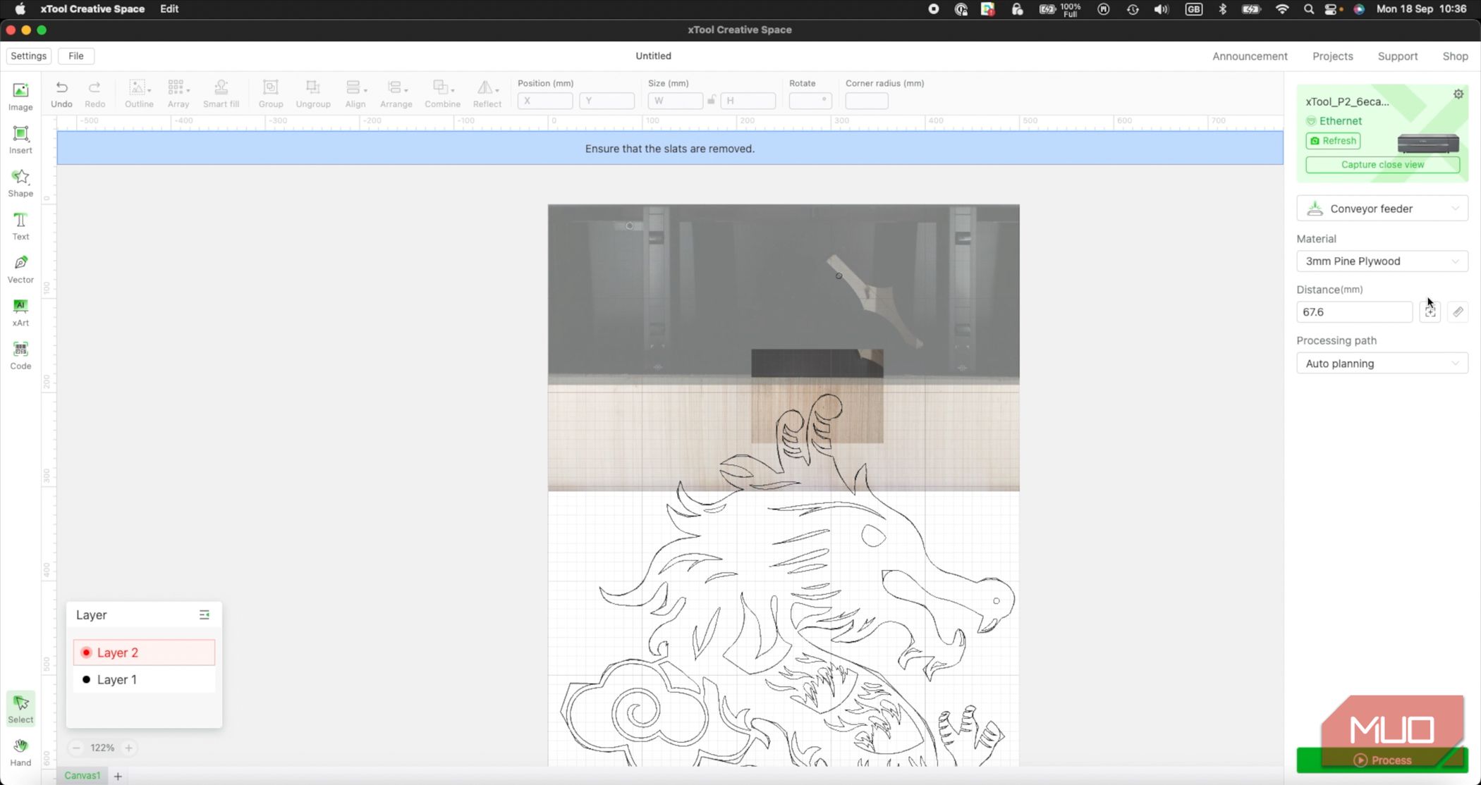Open the Conveyor feeder dropdown
The width and height of the screenshot is (1481, 785).
point(1381,208)
